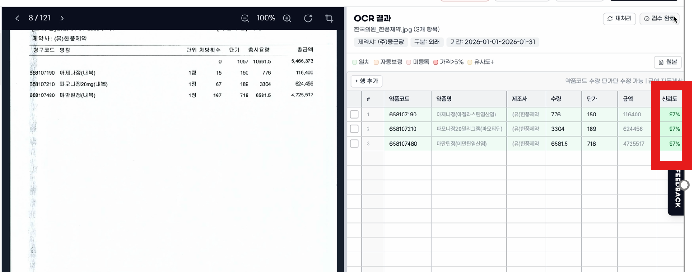Check the checkbox for row 2
This screenshot has width=692, height=272.
(x=354, y=129)
